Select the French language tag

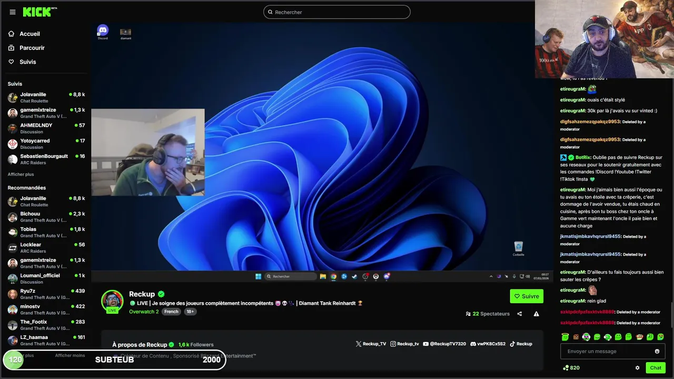tap(171, 312)
